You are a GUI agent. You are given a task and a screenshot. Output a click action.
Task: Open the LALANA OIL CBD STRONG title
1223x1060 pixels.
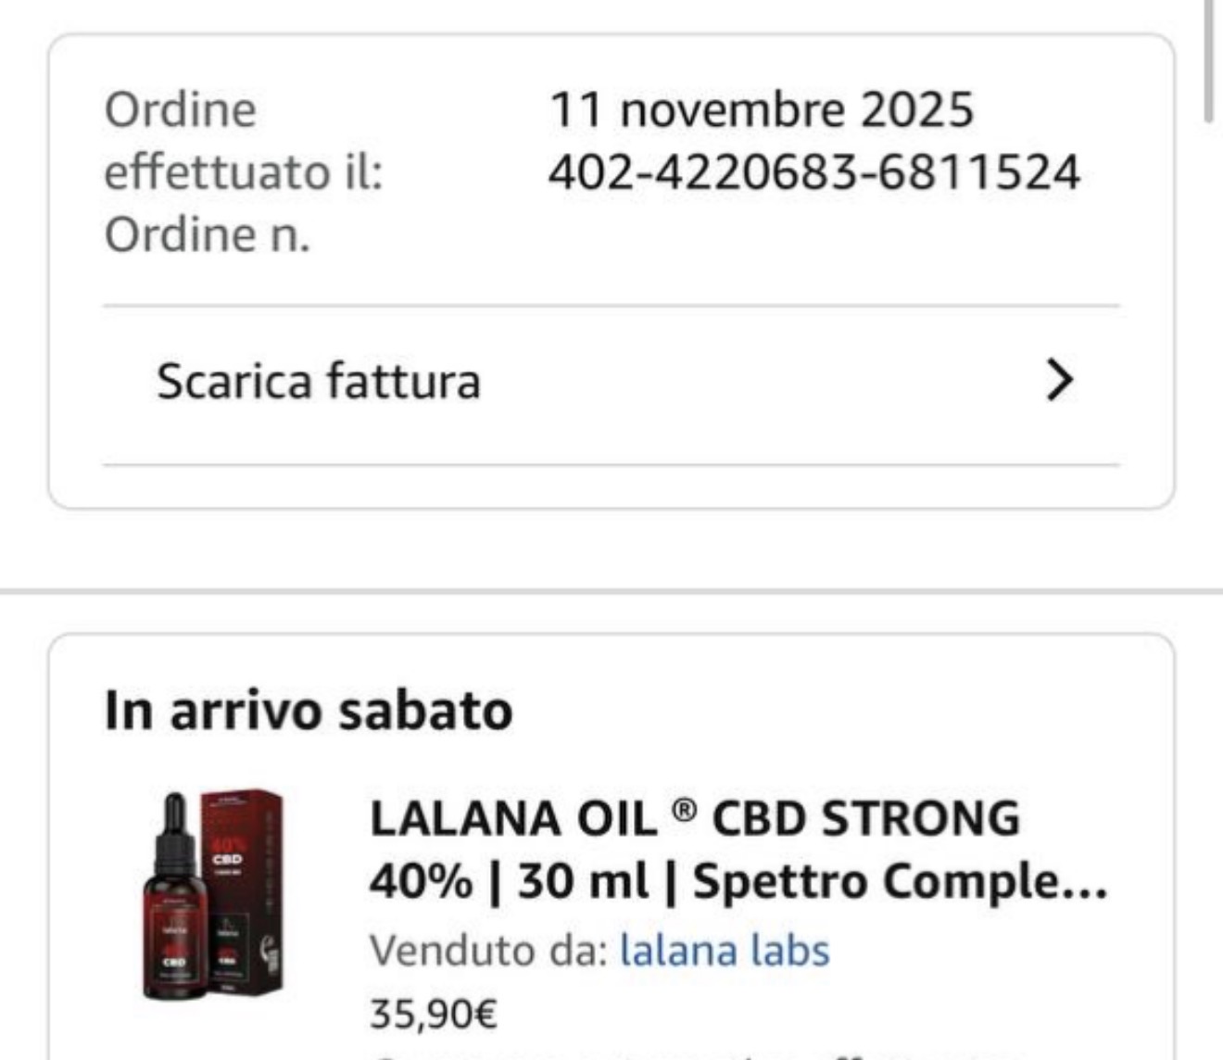point(738,849)
